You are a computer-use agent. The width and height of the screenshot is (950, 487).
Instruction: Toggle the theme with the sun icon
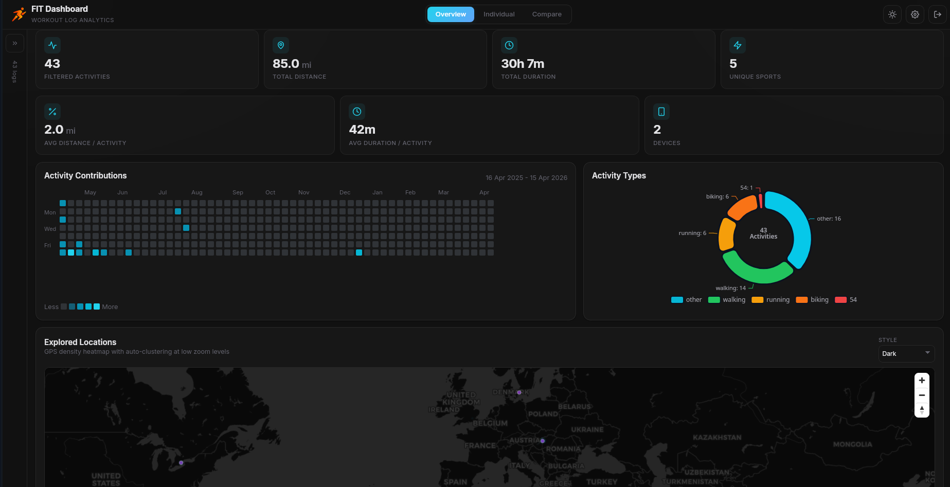click(892, 14)
